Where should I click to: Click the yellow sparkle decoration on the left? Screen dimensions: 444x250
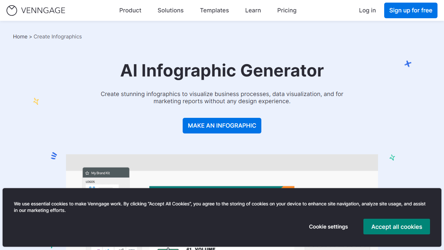pos(36,102)
